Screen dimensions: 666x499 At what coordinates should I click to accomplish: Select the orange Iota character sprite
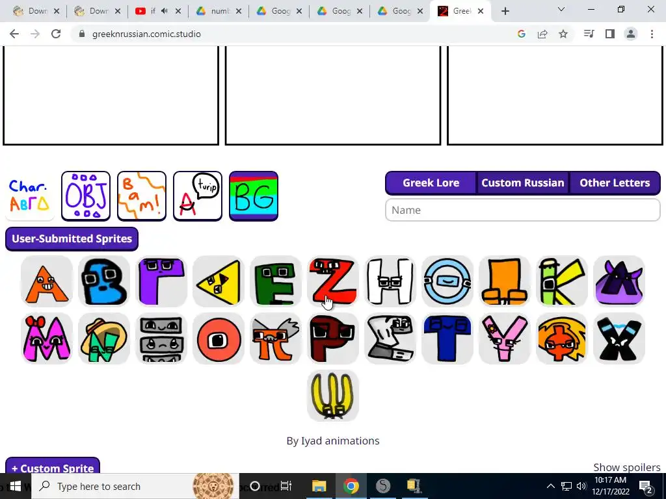[505, 281]
